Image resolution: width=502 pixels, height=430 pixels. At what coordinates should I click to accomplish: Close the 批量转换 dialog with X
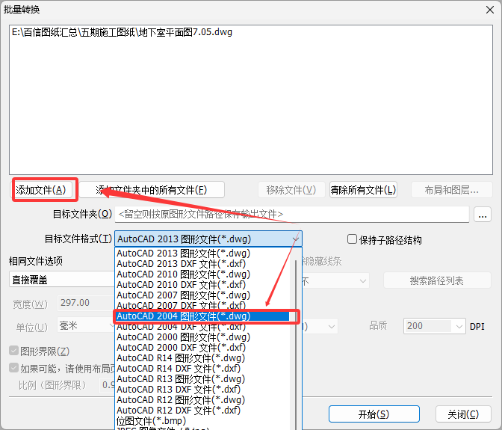(x=490, y=10)
